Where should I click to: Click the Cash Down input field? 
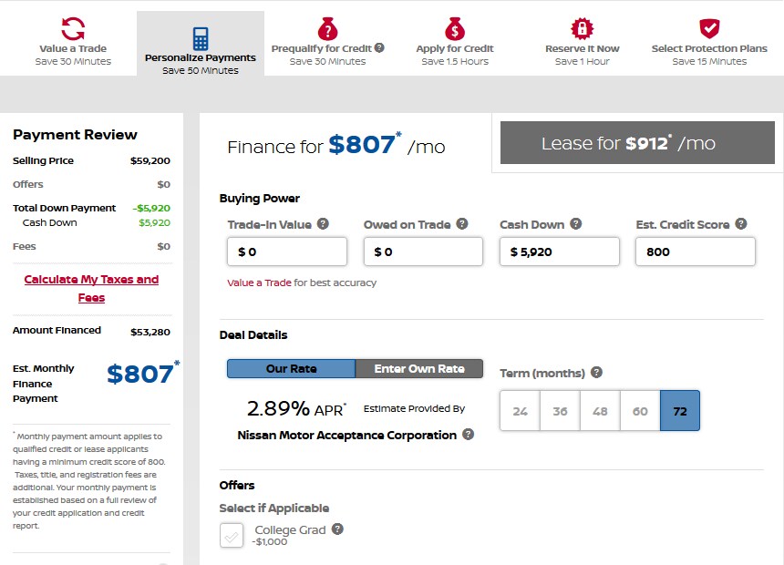559,252
